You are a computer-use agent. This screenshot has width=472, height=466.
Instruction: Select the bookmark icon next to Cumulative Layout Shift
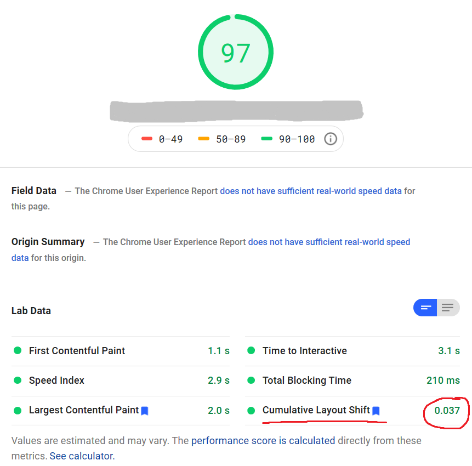376,410
